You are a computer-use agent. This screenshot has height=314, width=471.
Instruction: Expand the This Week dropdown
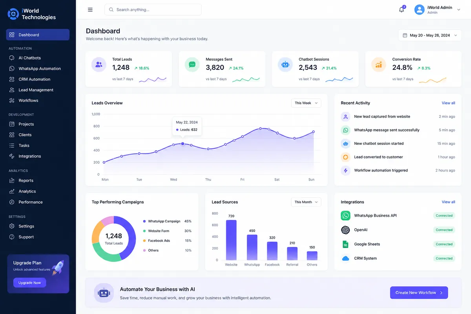(x=306, y=103)
